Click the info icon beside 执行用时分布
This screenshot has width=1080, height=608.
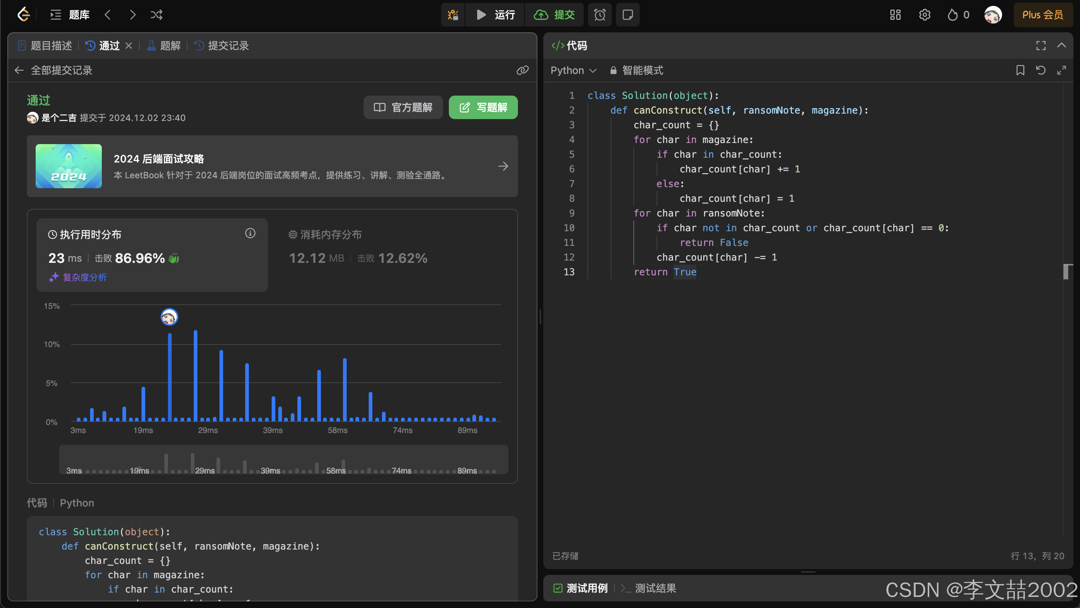pyautogui.click(x=250, y=233)
